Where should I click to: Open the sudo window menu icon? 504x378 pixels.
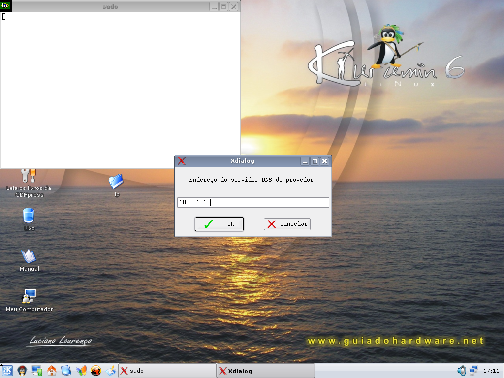tap(5, 6)
